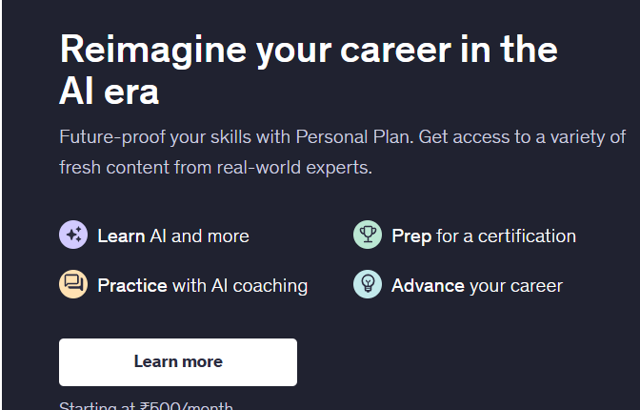This screenshot has height=410, width=640.
Task: Click the lightbulb icon beside Advance
Action: click(x=368, y=284)
